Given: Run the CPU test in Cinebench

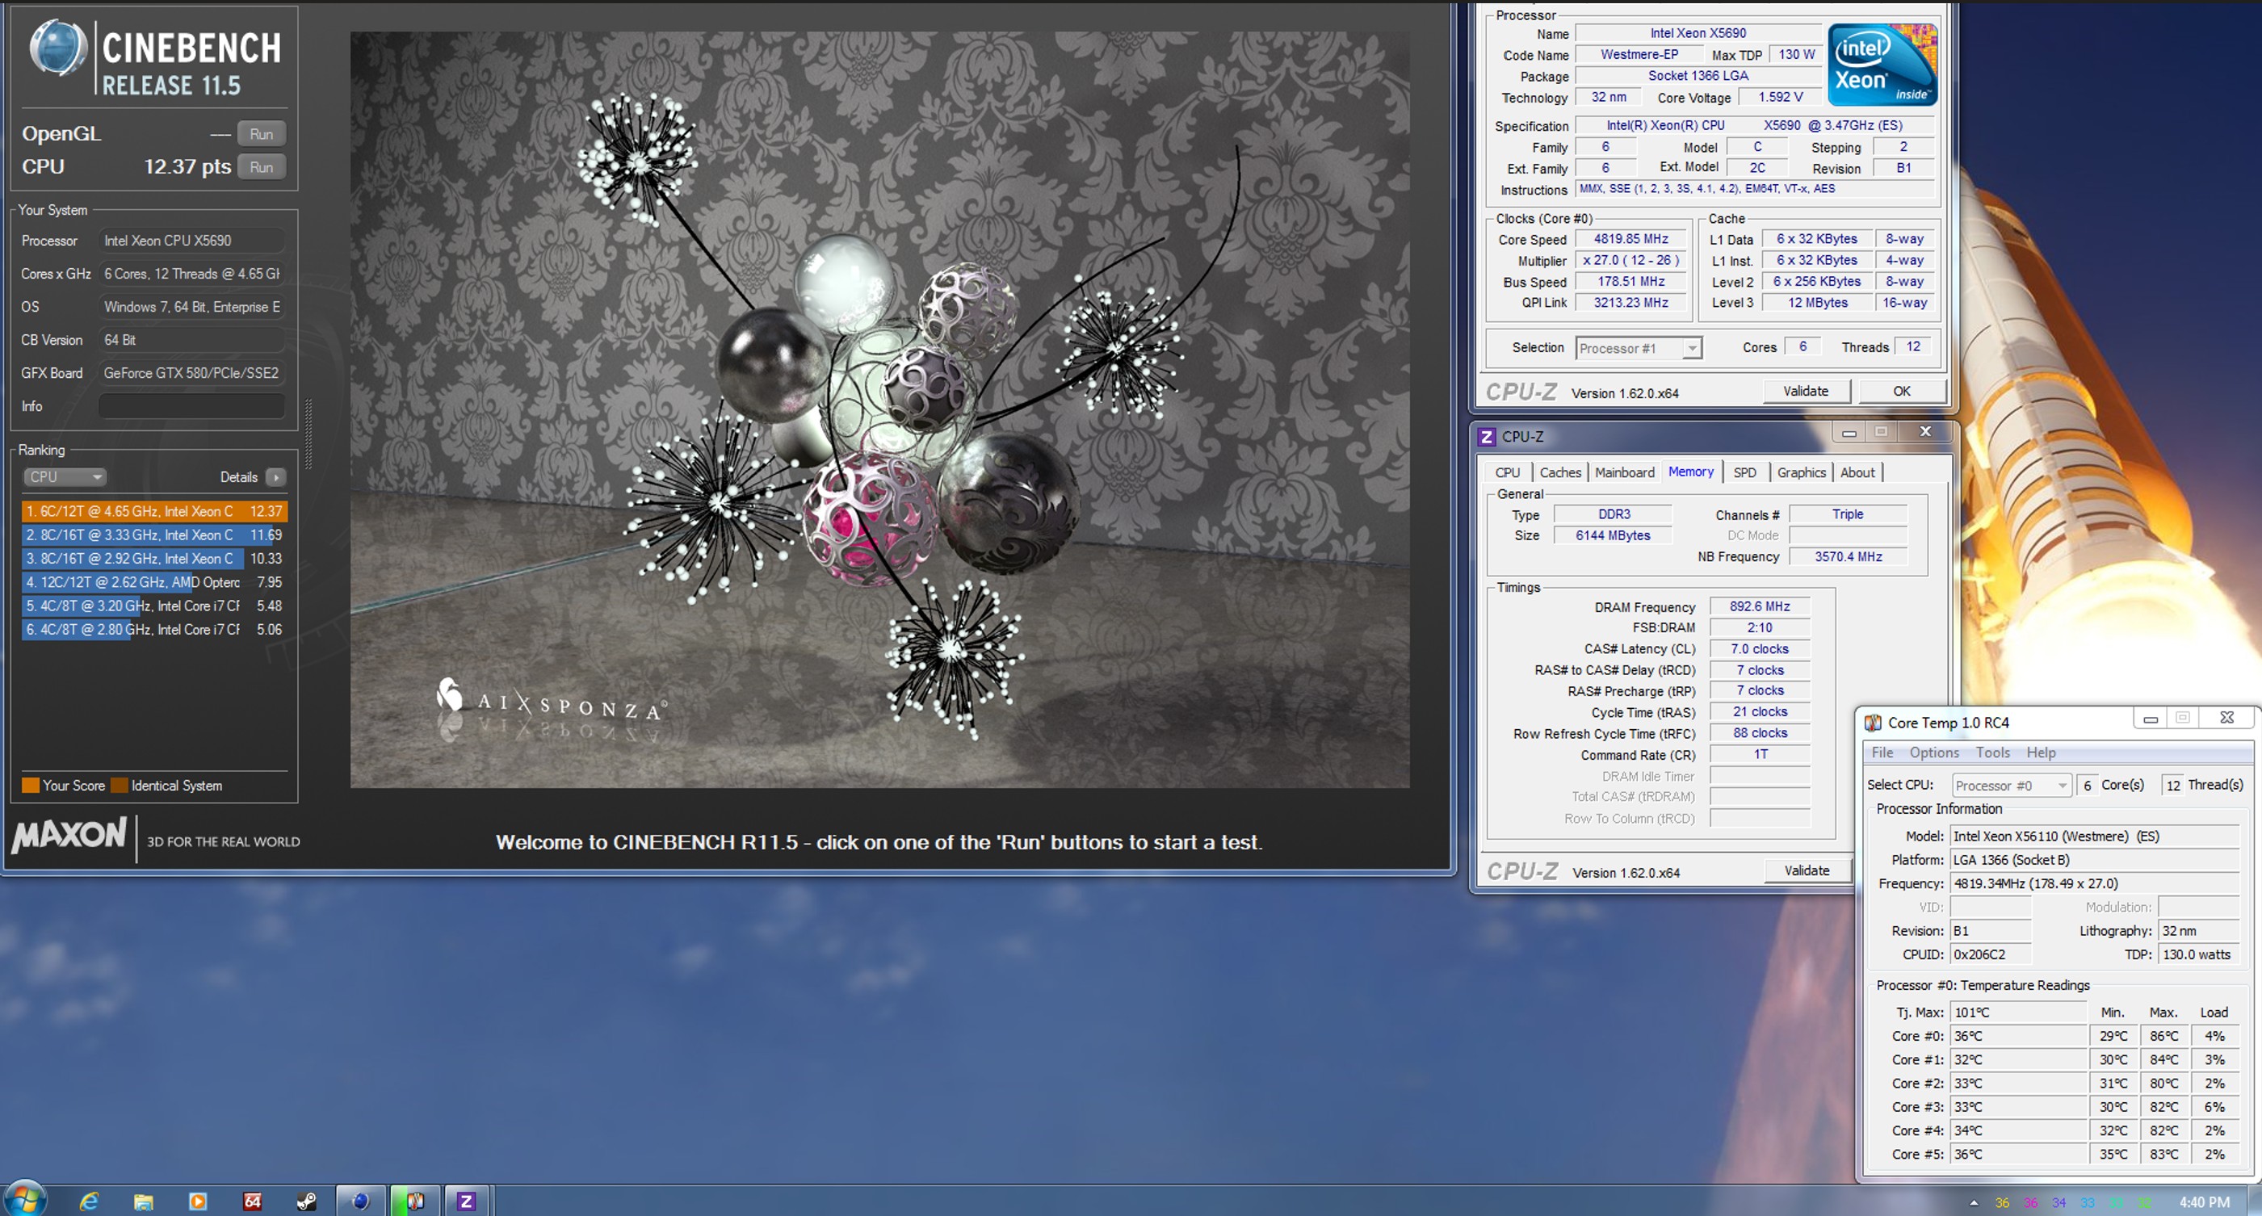Looking at the screenshot, I should 261,167.
